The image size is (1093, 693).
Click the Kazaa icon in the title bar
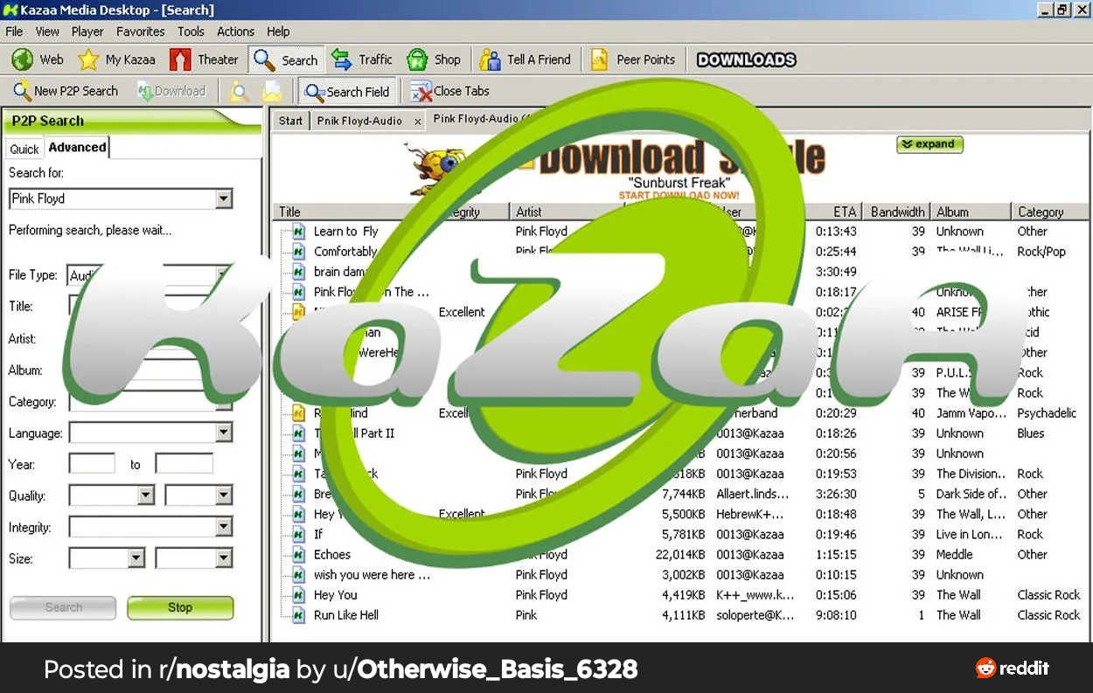click(x=11, y=10)
